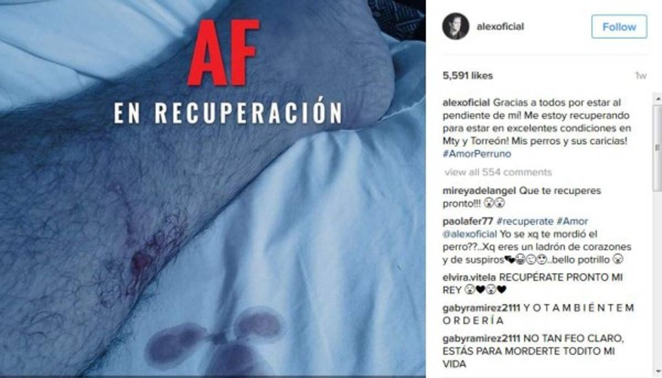Open mireyadelangel's profile
662x378 pixels.
[x=479, y=191]
